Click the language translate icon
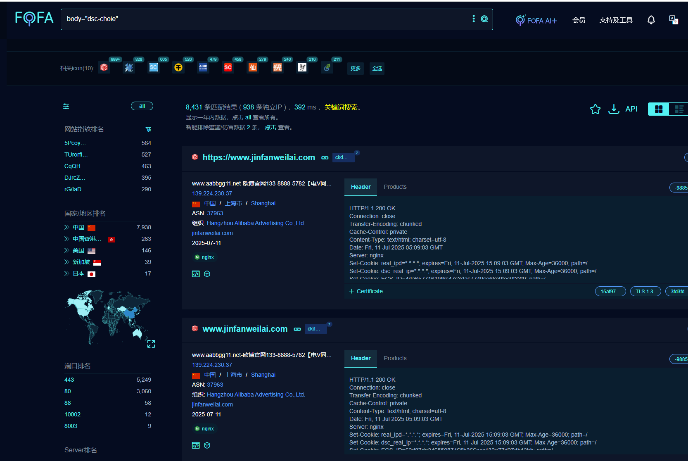688x461 pixels. (674, 20)
